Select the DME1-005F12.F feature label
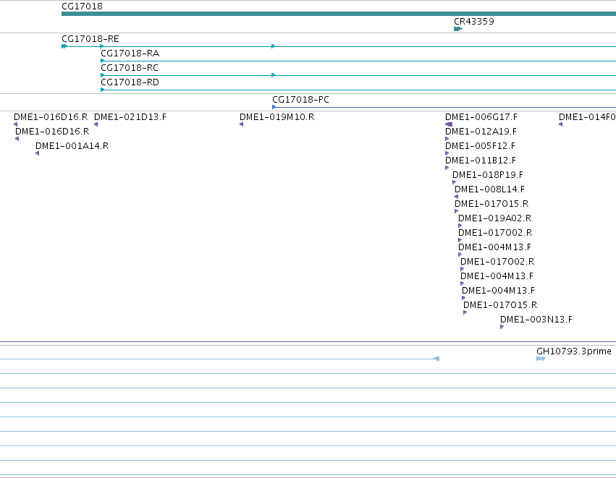Image resolution: width=616 pixels, height=478 pixels. coord(480,146)
